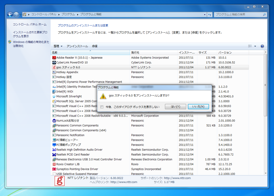Open Windows の機能の有効化または無効化 link
Screen dimensions: 274x196
point(31,44)
